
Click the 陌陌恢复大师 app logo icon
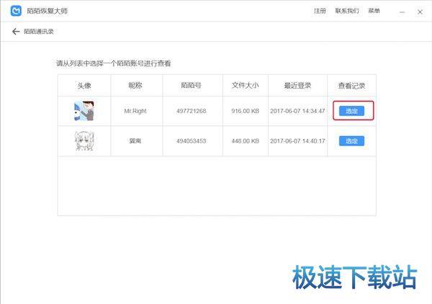(x=16, y=11)
